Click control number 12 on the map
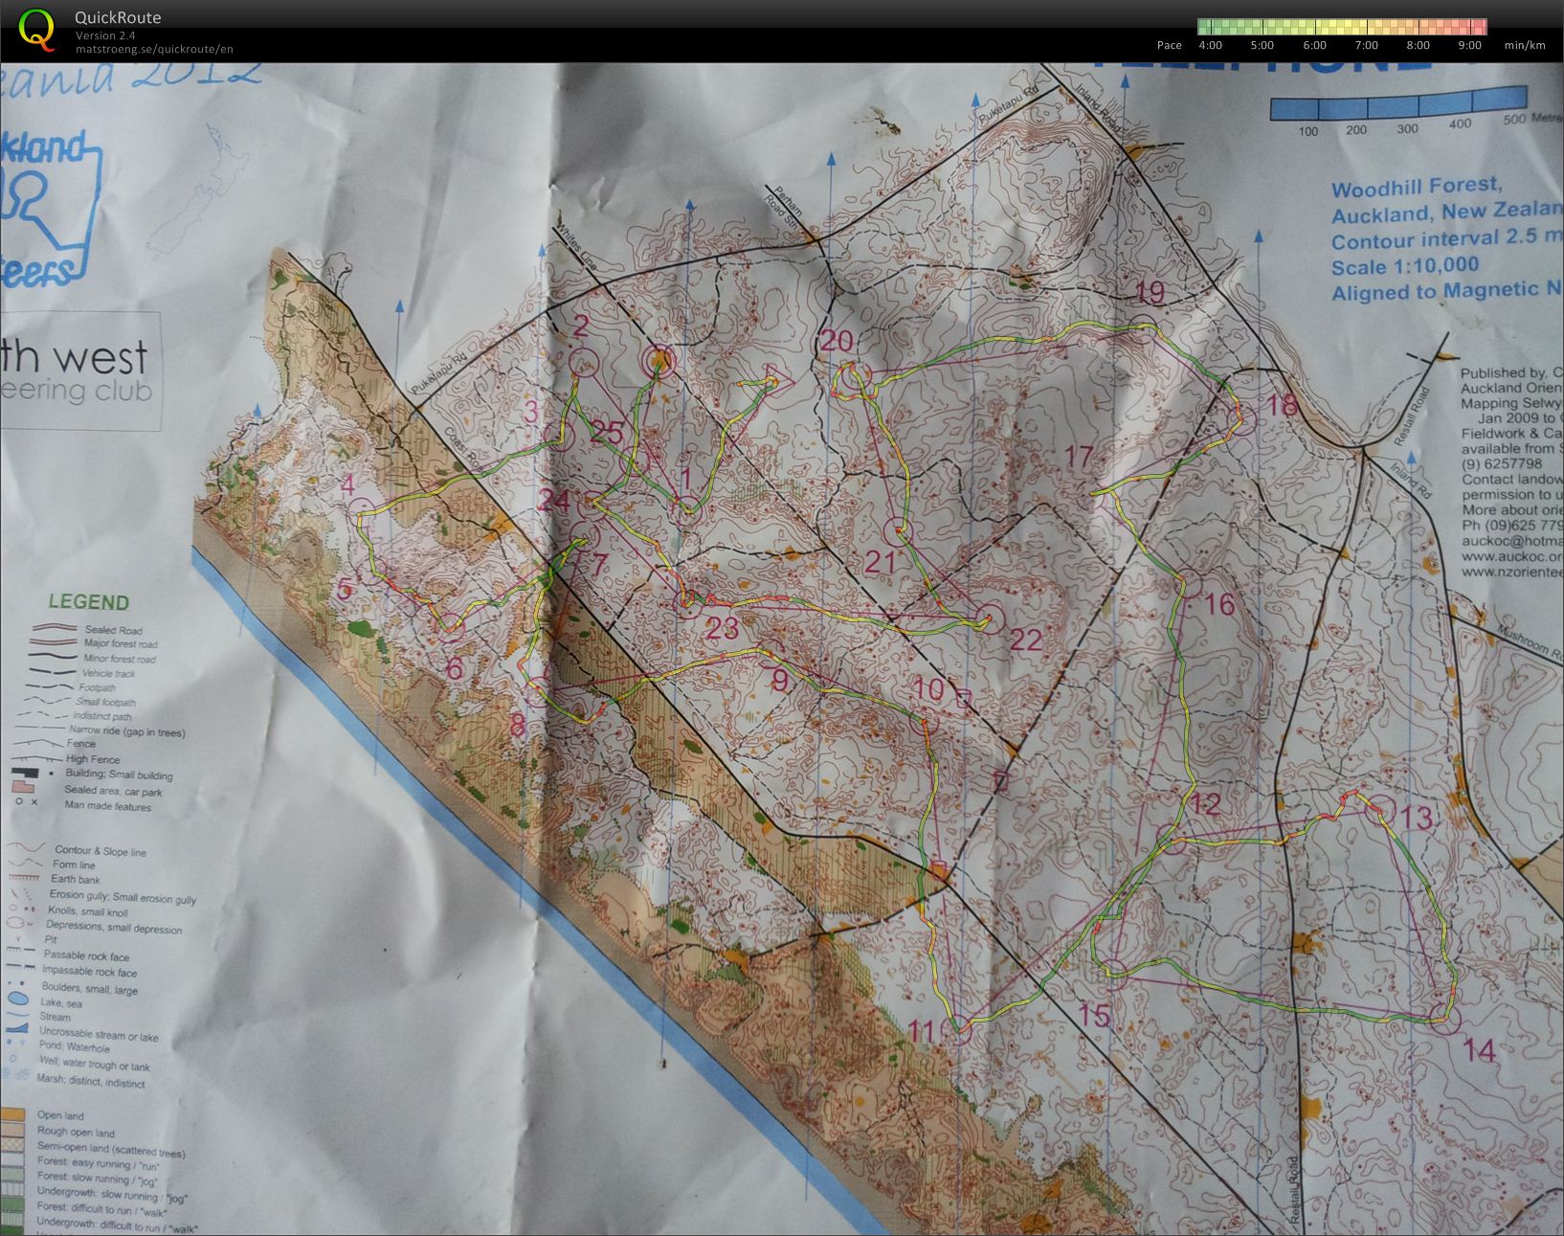Image resolution: width=1564 pixels, height=1236 pixels. pyautogui.click(x=1205, y=802)
